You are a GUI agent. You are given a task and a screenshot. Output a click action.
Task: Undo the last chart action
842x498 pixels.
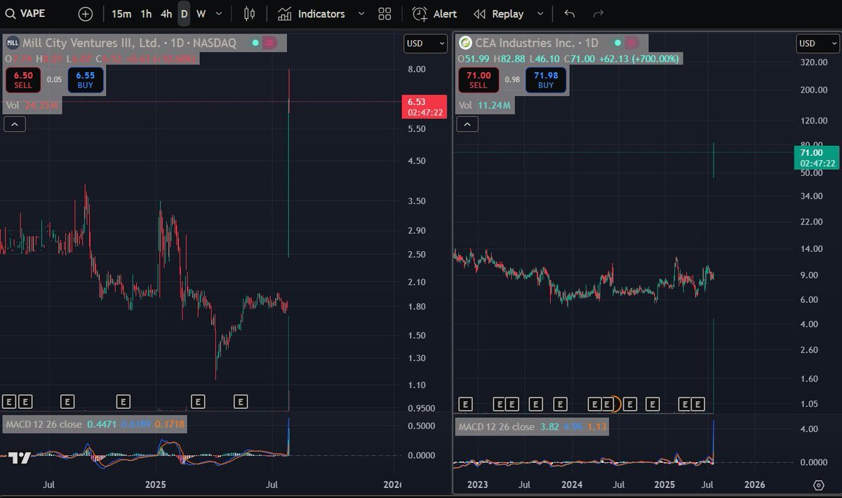(570, 14)
